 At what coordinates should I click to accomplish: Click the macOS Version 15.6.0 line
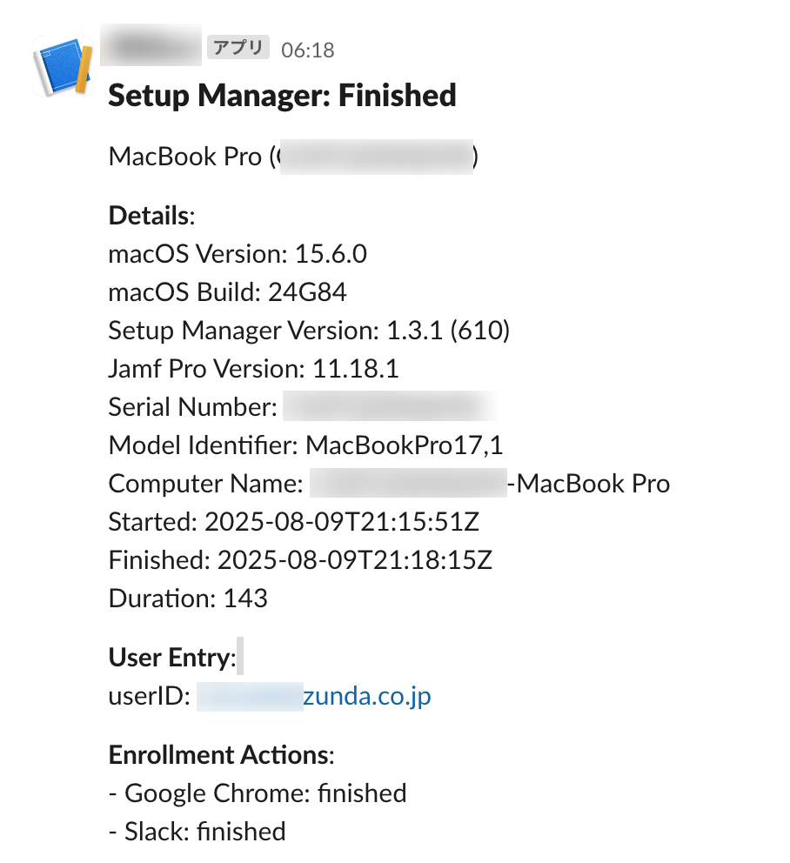point(238,254)
